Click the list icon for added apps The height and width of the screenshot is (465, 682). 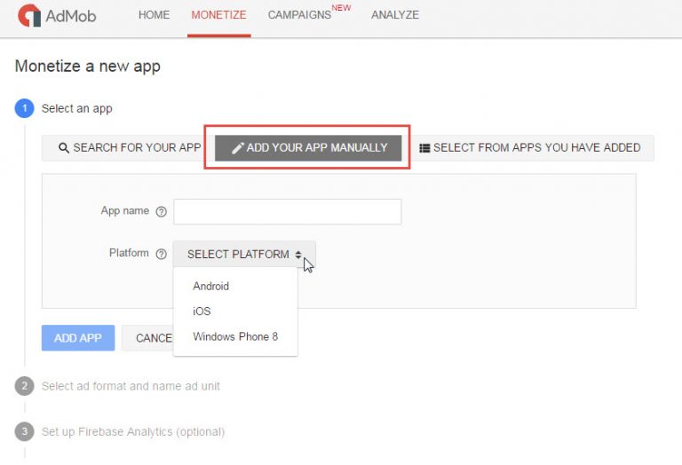coord(424,148)
